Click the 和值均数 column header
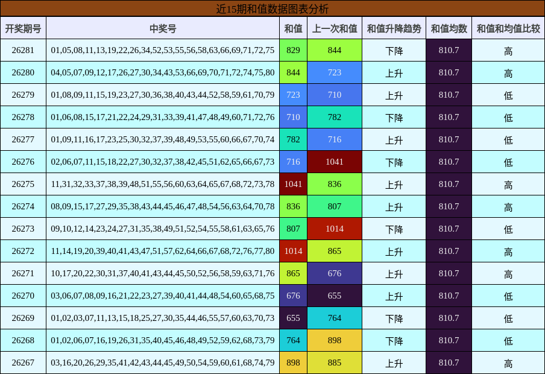545x374 pixels. (449, 28)
